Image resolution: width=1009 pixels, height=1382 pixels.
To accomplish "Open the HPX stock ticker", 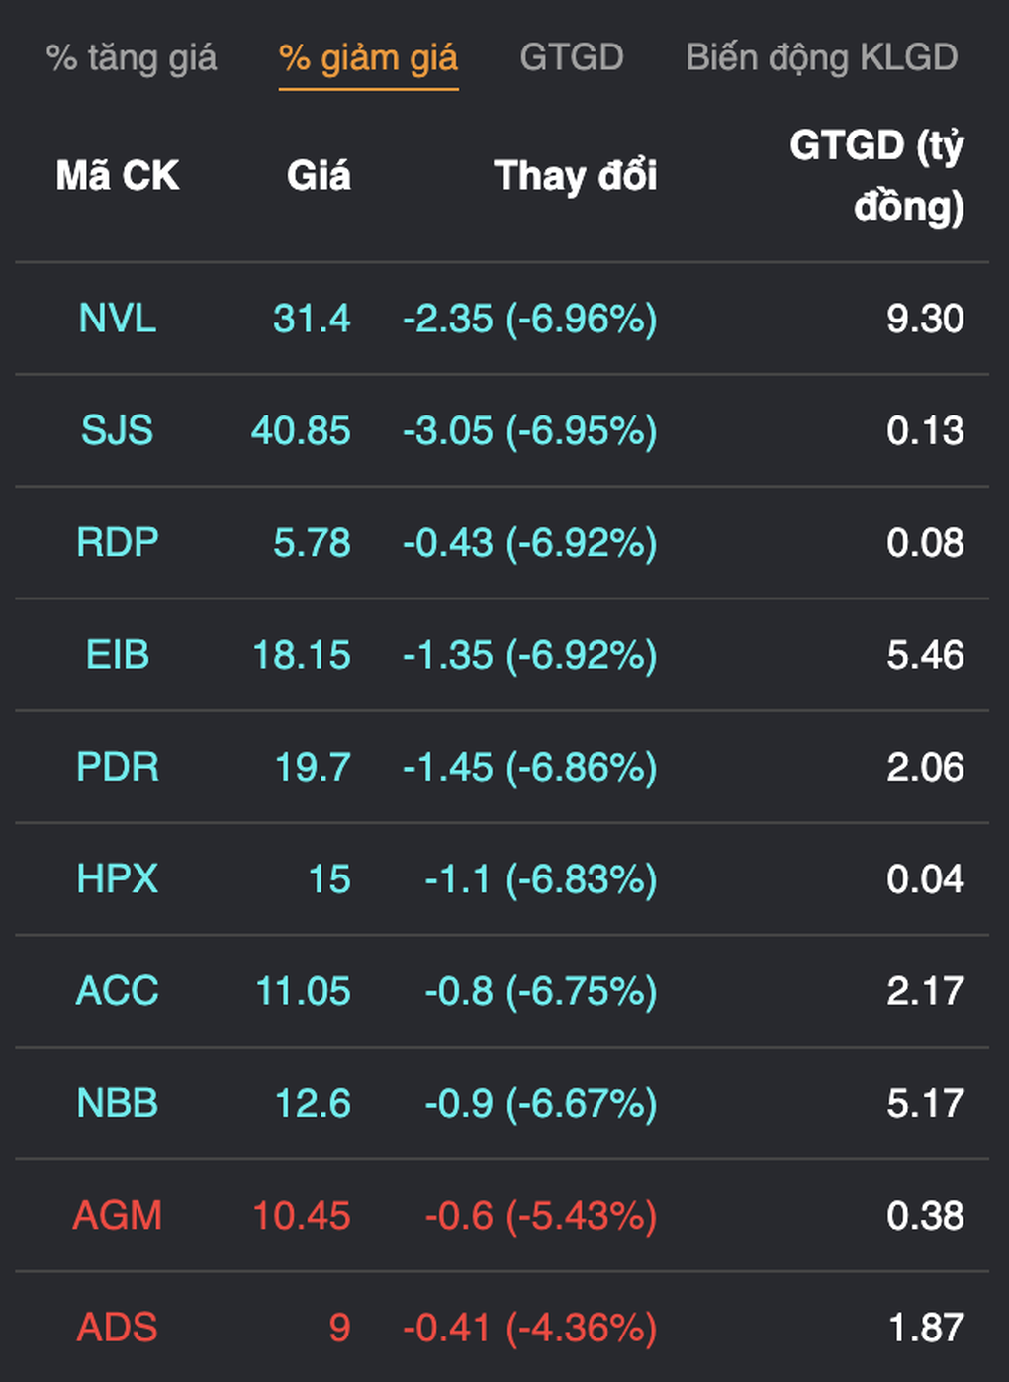I will pyautogui.click(x=118, y=878).
